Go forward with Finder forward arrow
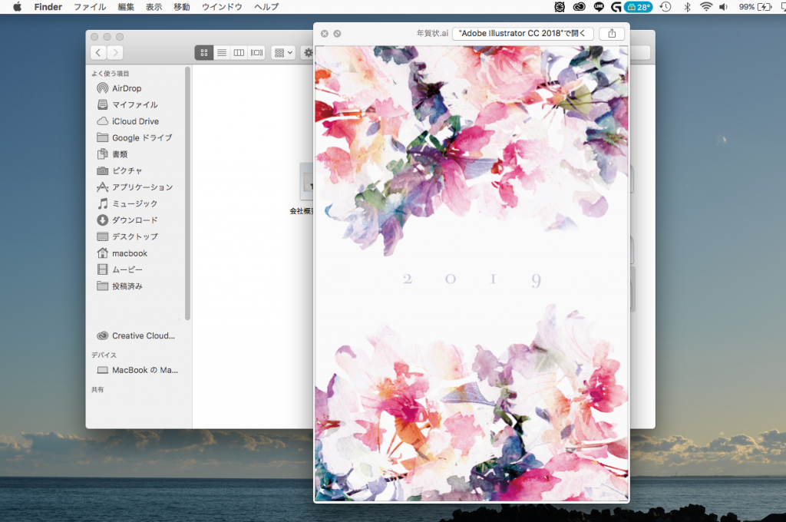This screenshot has height=522, width=786. 115,52
